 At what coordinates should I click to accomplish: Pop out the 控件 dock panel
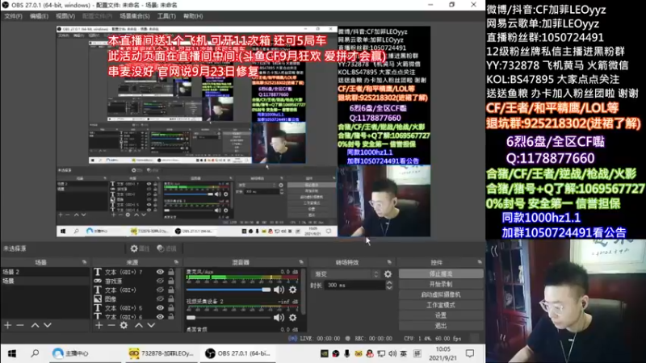[x=480, y=262]
